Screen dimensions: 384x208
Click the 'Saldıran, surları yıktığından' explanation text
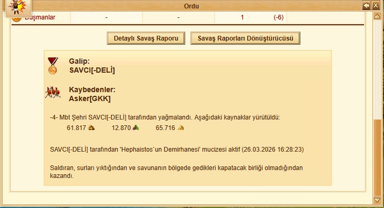176,172
